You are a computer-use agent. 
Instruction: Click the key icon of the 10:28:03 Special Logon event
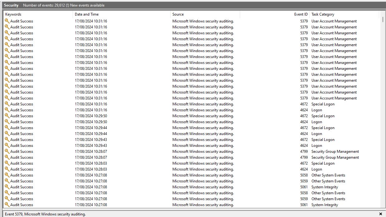pos(7,163)
